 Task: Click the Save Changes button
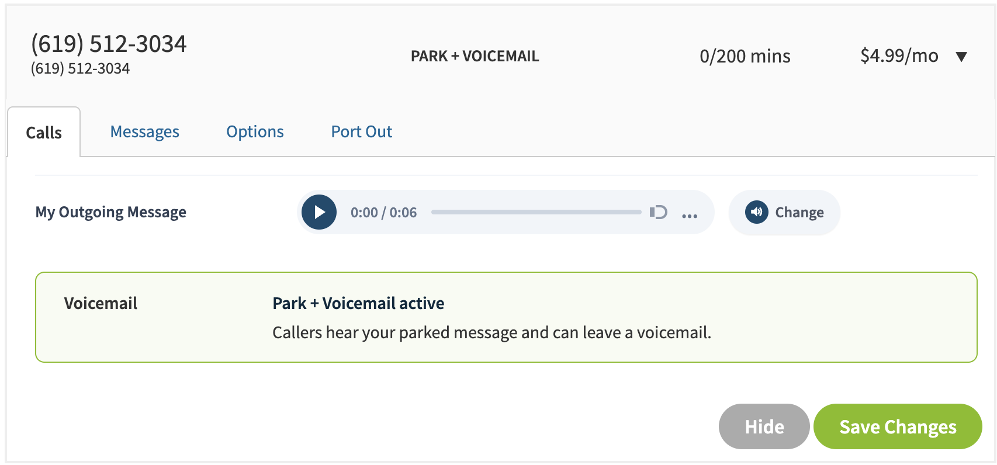898,426
